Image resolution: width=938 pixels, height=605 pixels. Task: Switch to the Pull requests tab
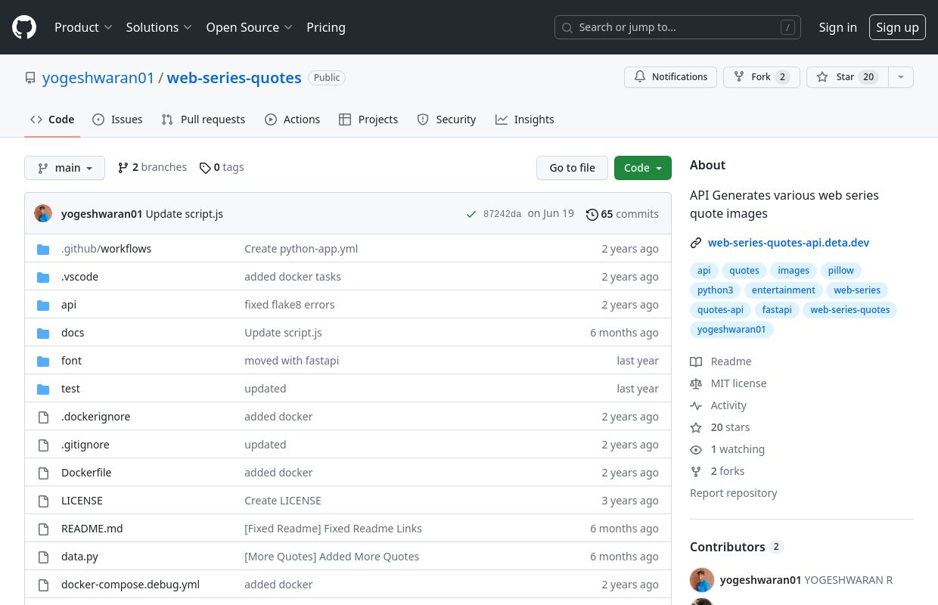click(203, 119)
